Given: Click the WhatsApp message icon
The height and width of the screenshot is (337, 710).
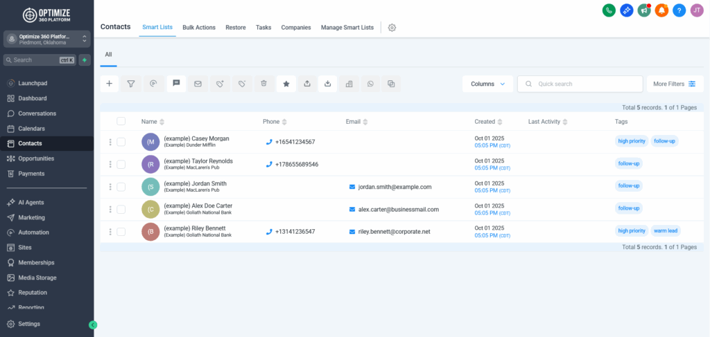Looking at the screenshot, I should [370, 84].
